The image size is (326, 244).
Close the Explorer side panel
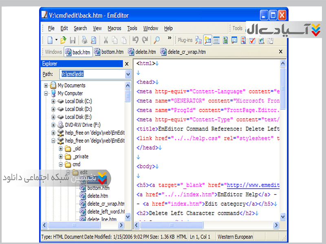(127, 64)
